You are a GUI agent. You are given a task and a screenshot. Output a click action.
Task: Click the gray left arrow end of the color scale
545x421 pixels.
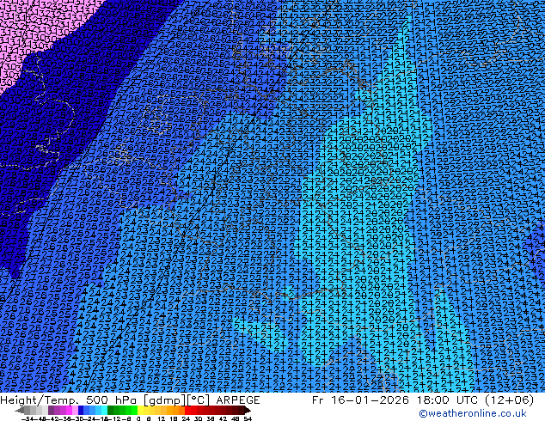point(20,410)
